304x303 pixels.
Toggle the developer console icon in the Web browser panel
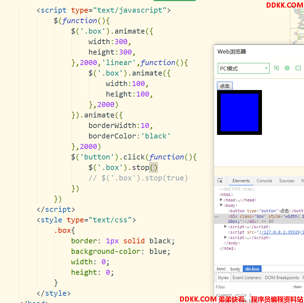(298, 68)
